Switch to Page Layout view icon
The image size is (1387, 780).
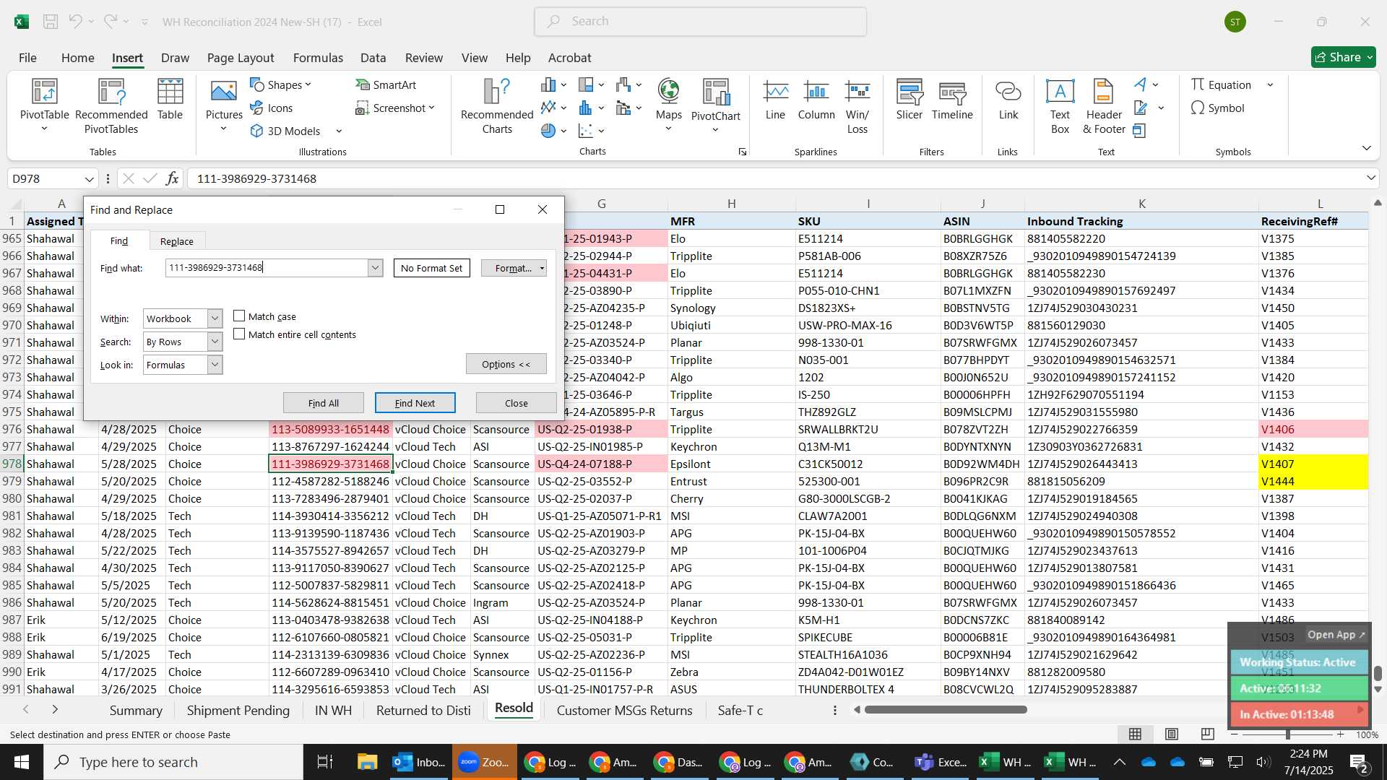coord(1171,734)
